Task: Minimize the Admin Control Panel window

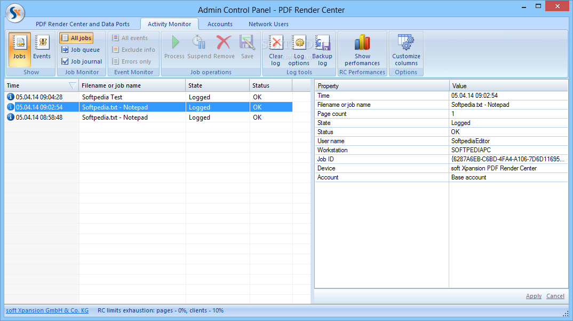Action: click(x=524, y=6)
